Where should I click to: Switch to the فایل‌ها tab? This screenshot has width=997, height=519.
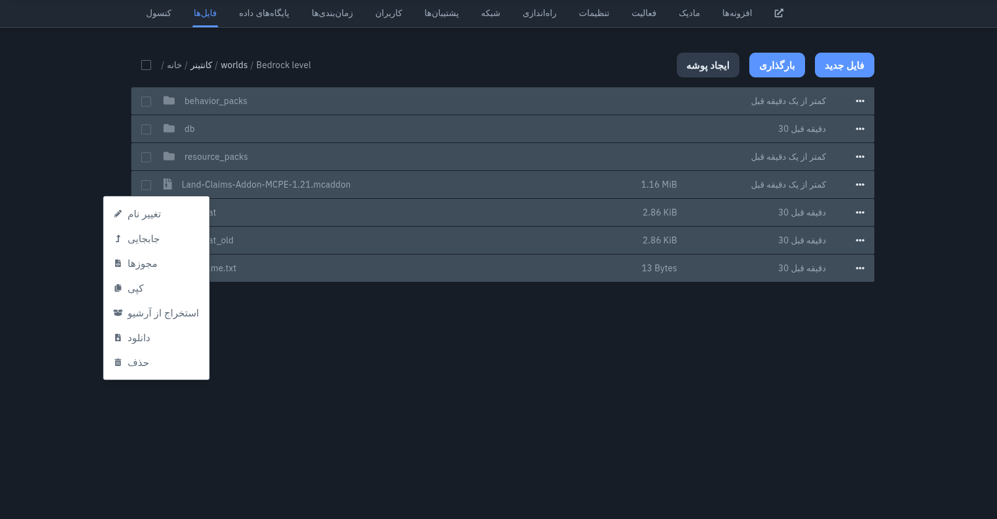point(205,13)
